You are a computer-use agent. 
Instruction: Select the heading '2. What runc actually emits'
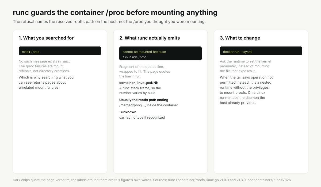pyautogui.click(x=150, y=38)
